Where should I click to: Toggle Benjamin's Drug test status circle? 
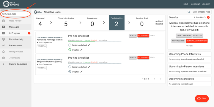tap(70, 72)
